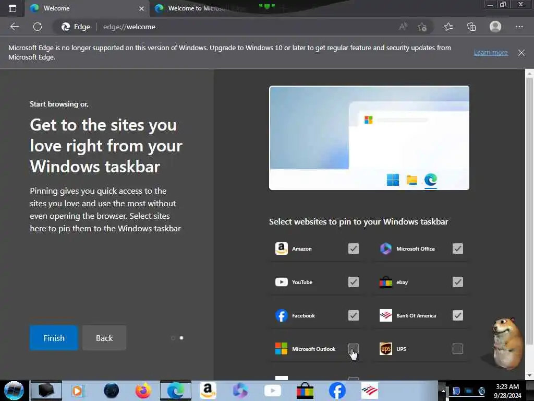
Task: Open Settings and more ellipsis menu
Action: click(519, 27)
